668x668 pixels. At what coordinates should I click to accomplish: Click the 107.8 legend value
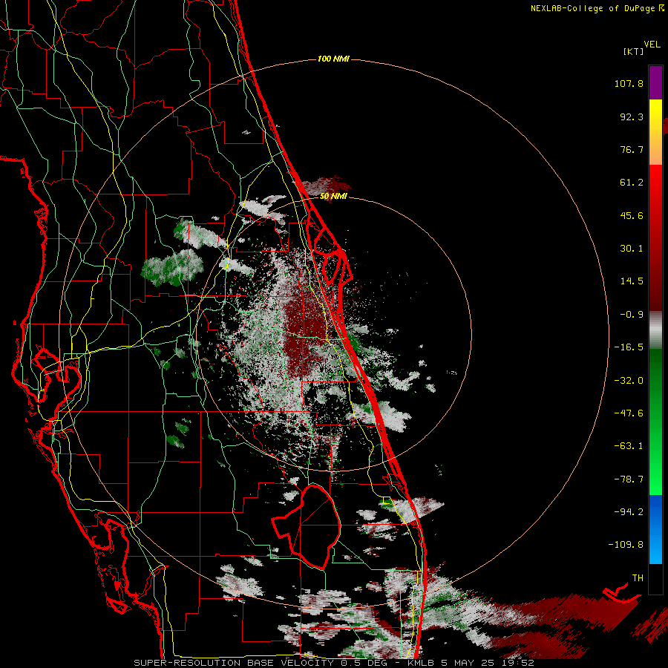pyautogui.click(x=629, y=83)
